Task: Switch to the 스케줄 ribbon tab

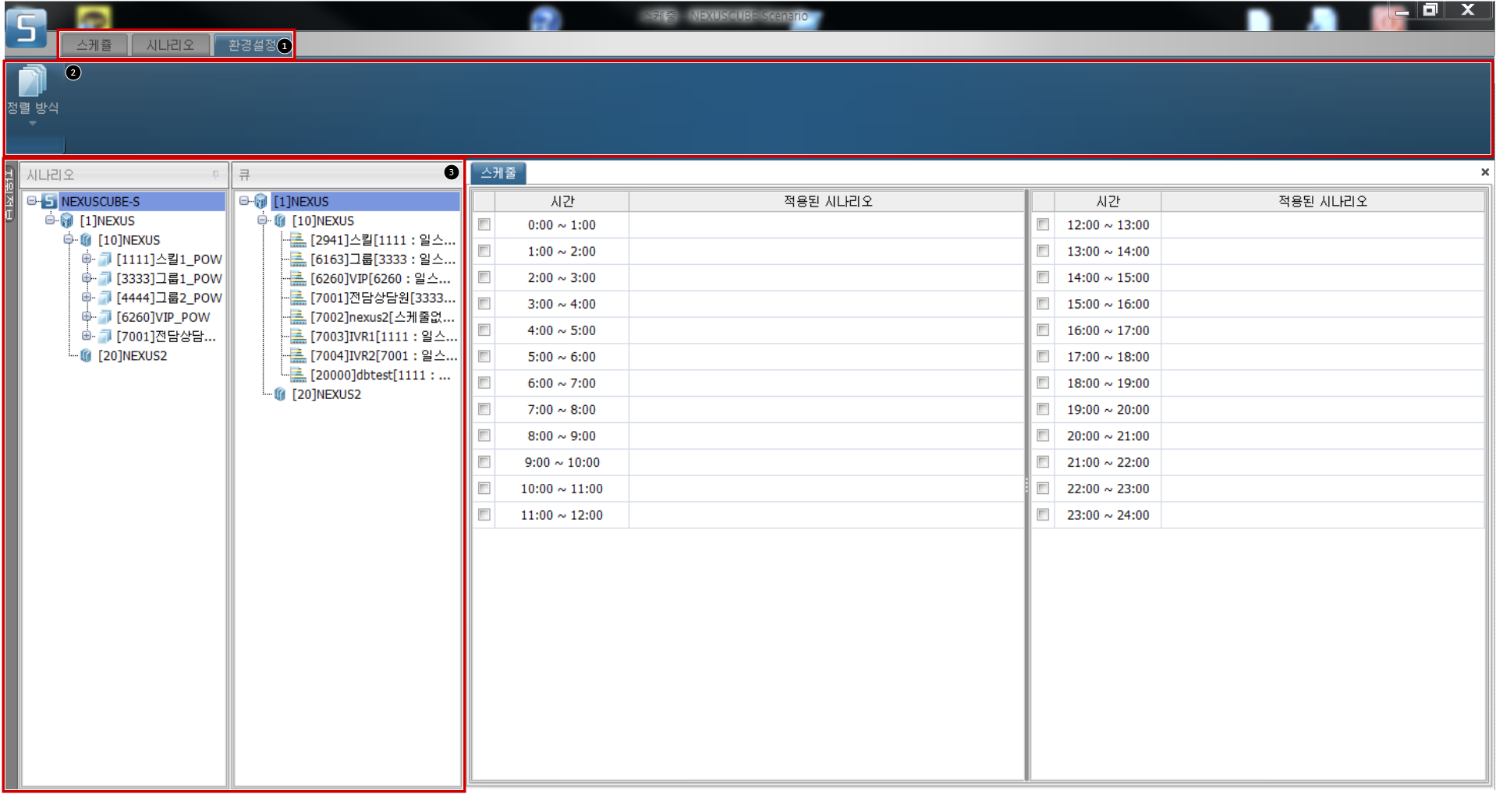Action: tap(94, 45)
